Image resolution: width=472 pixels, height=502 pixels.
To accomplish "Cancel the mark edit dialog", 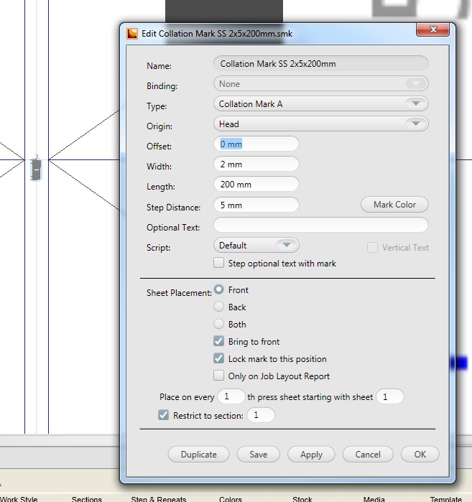I will 368,455.
